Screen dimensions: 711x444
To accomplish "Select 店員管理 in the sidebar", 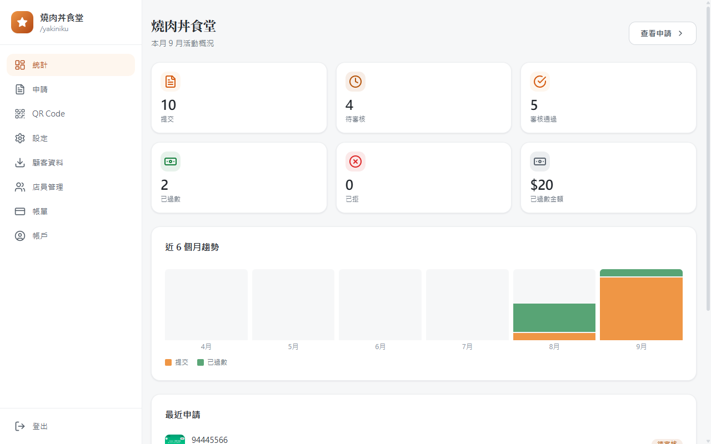I will (71, 187).
